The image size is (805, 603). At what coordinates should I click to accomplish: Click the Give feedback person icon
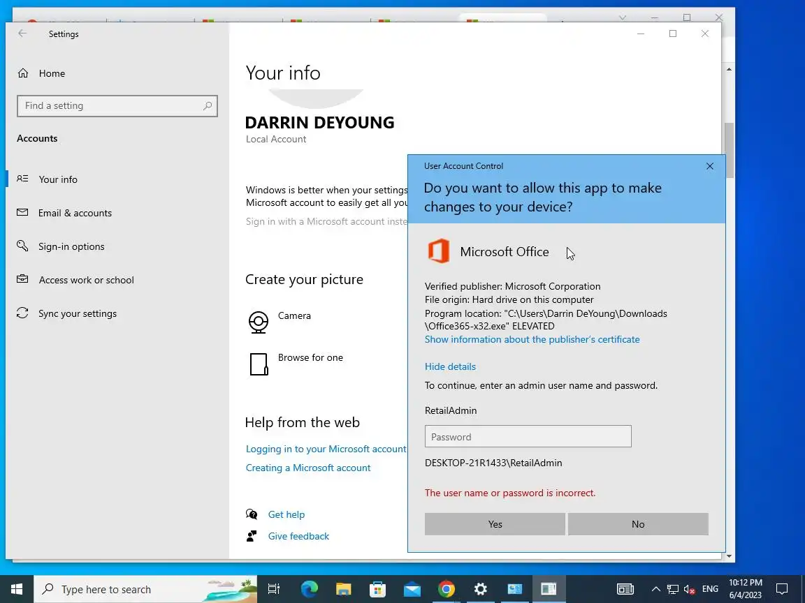(x=252, y=536)
